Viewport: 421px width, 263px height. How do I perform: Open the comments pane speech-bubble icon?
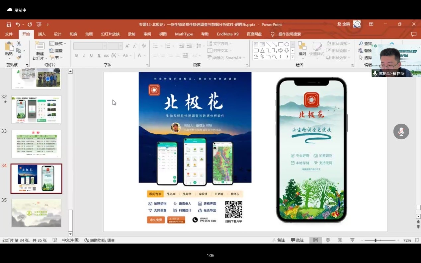414,34
